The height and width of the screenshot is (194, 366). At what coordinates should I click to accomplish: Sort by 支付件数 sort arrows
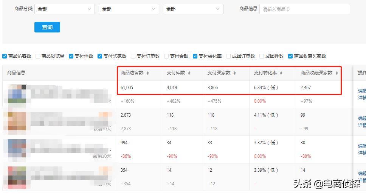coord(189,73)
